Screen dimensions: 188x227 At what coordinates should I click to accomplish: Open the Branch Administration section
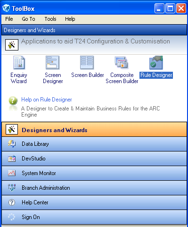click(94, 188)
